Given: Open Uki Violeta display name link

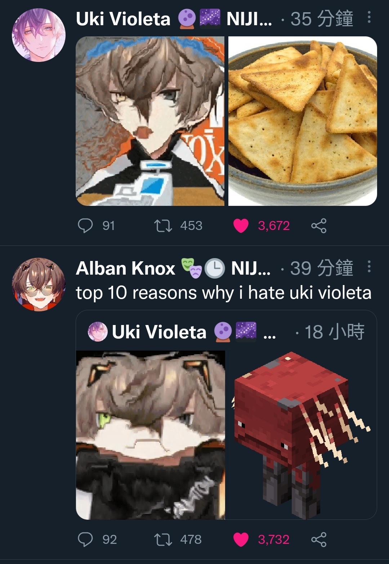Looking at the screenshot, I should [x=123, y=19].
